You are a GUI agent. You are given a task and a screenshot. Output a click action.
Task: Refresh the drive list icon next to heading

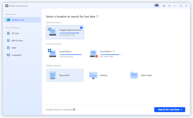(x=98, y=16)
